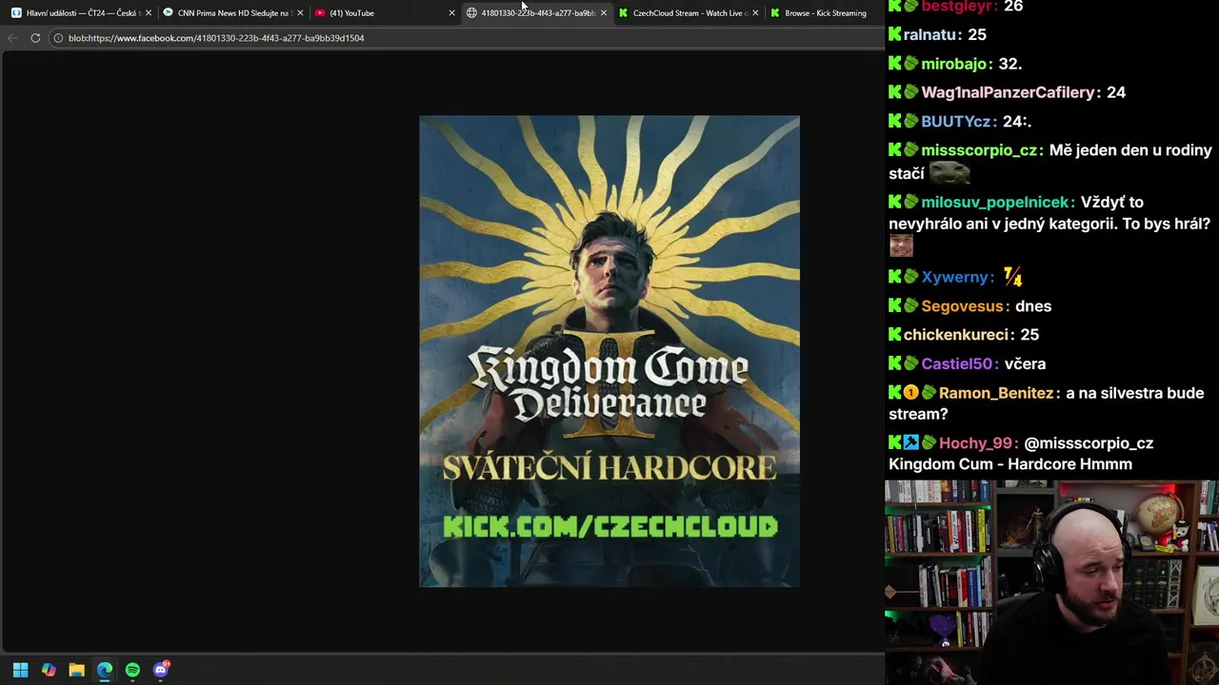The image size is (1219, 685).
Task: Open Microsoft Edge from the taskbar
Action: [105, 670]
